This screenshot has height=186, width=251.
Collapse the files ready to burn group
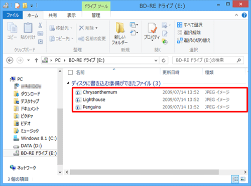(x=68, y=83)
